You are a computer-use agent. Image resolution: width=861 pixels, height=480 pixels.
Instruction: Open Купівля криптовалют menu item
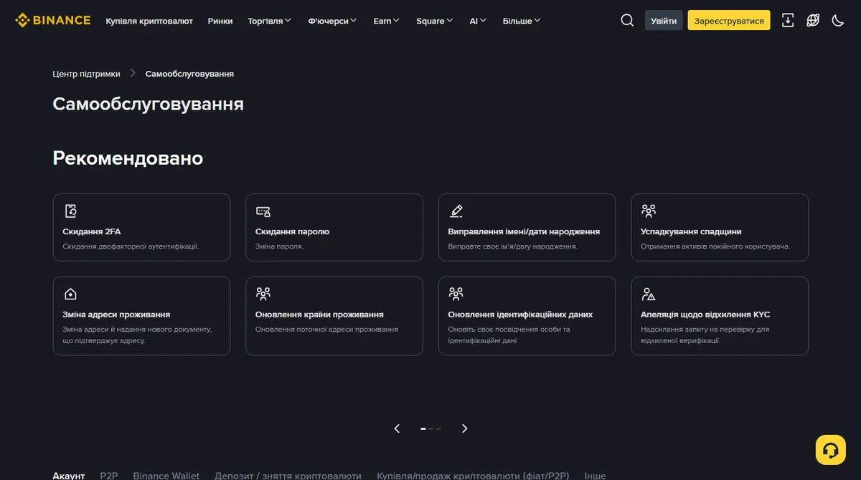click(149, 21)
